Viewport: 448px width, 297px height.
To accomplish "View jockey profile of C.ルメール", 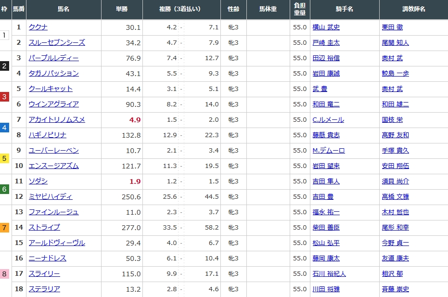I will [x=328, y=120].
